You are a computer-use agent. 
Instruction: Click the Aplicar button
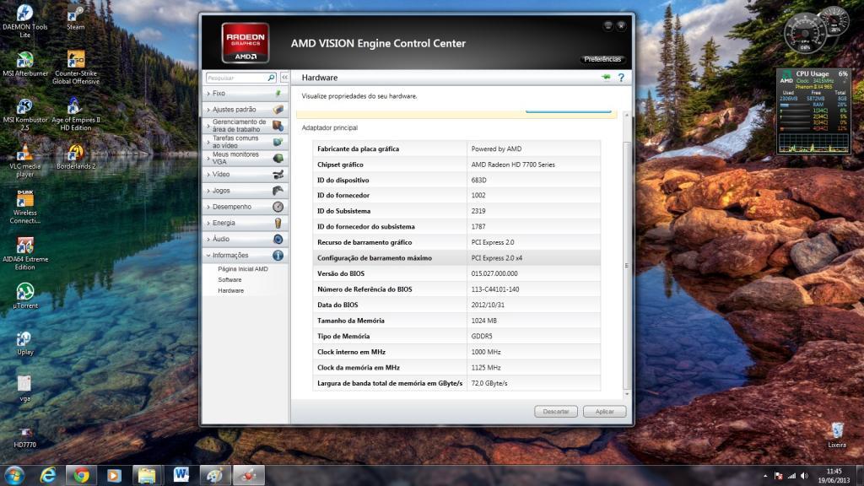click(x=604, y=412)
